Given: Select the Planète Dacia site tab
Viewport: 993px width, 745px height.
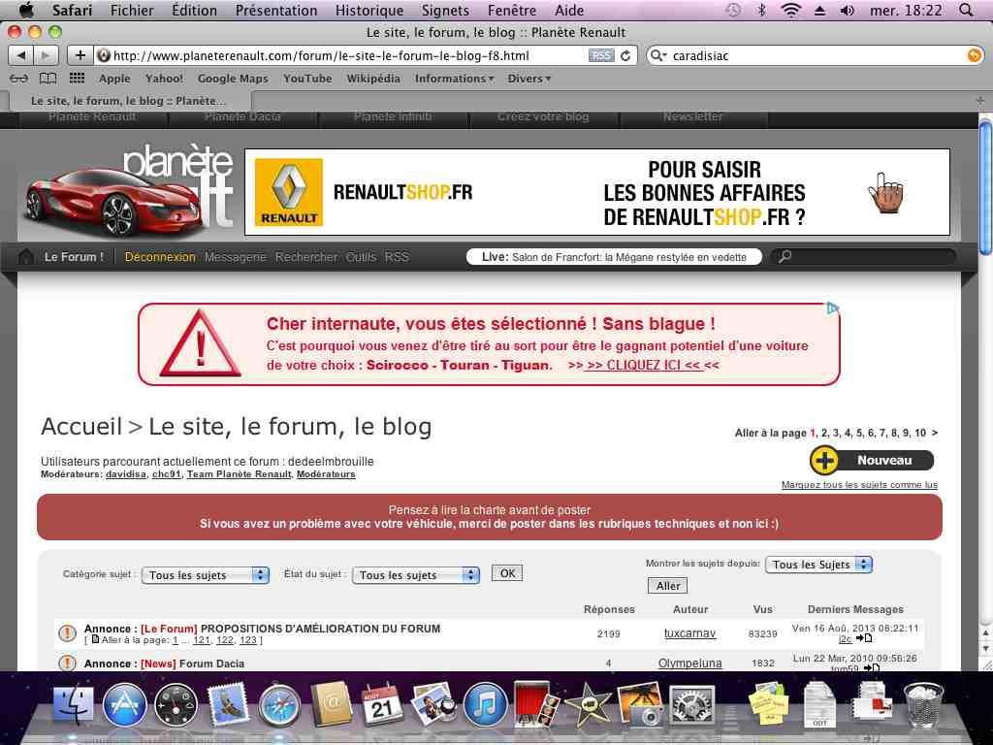Looking at the screenshot, I should pos(242,117).
